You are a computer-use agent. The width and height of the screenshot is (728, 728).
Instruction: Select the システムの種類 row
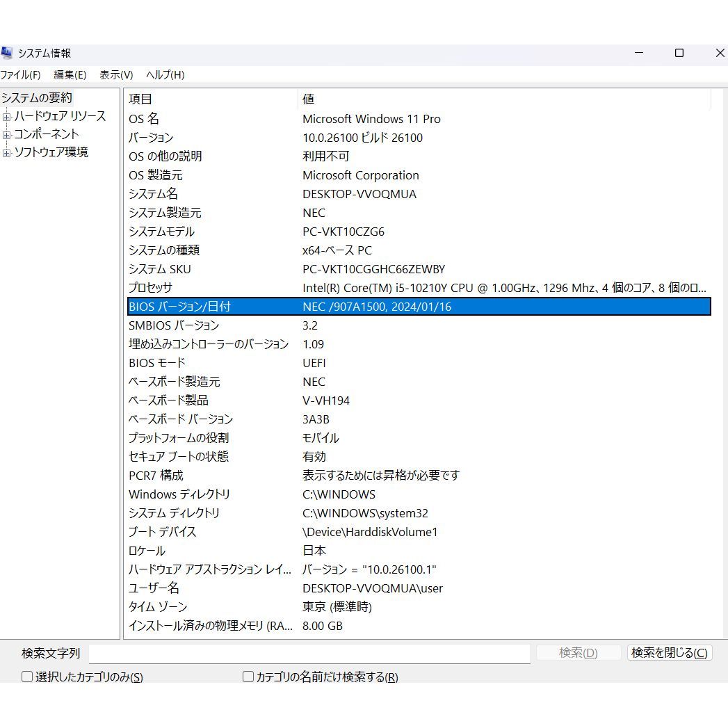(x=419, y=250)
